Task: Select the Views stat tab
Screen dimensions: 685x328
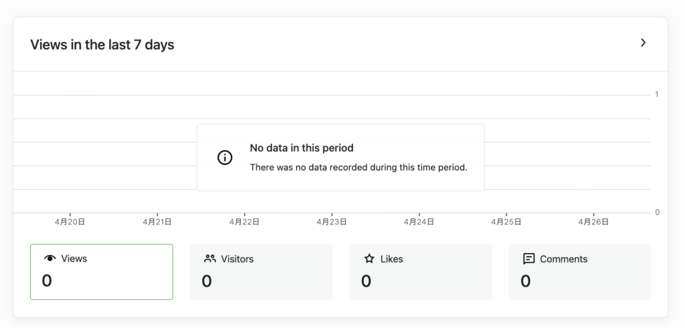Action: pyautogui.click(x=102, y=272)
